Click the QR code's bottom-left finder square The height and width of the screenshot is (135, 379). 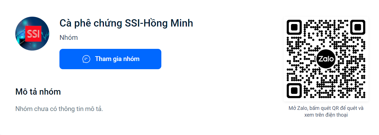294,90
